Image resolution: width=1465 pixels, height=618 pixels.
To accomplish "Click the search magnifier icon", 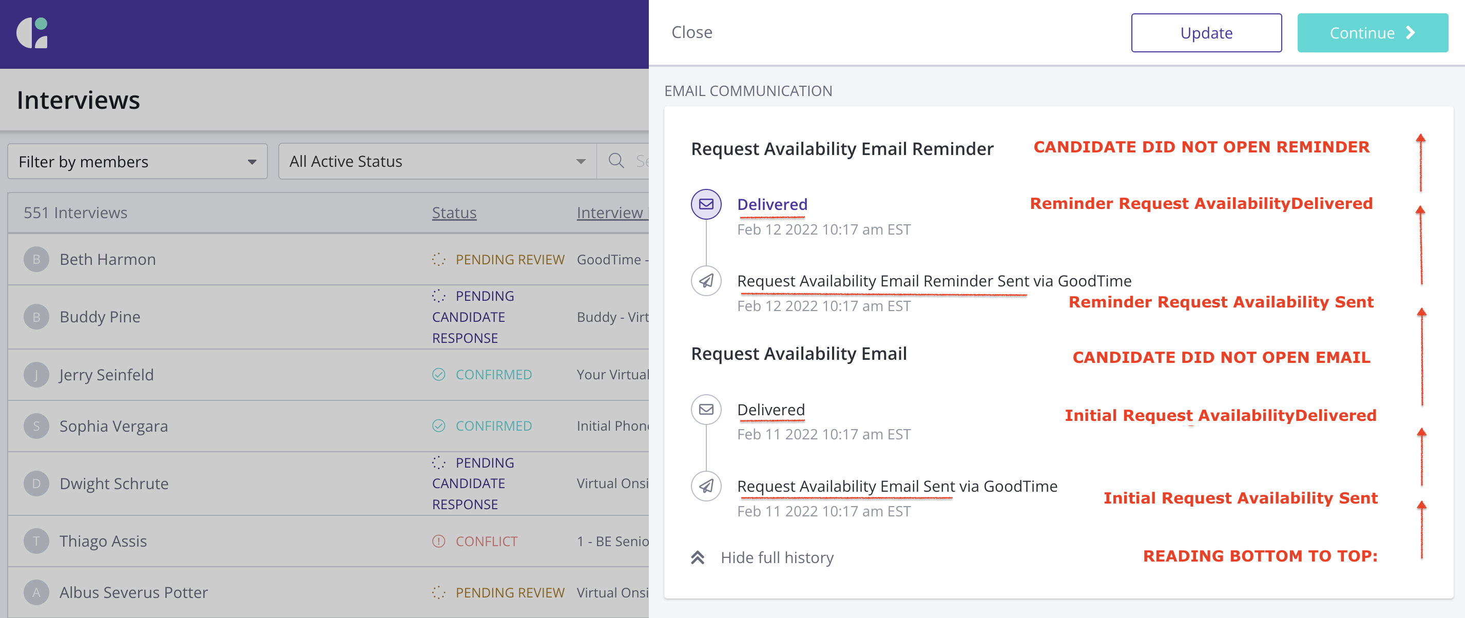I will click(615, 161).
